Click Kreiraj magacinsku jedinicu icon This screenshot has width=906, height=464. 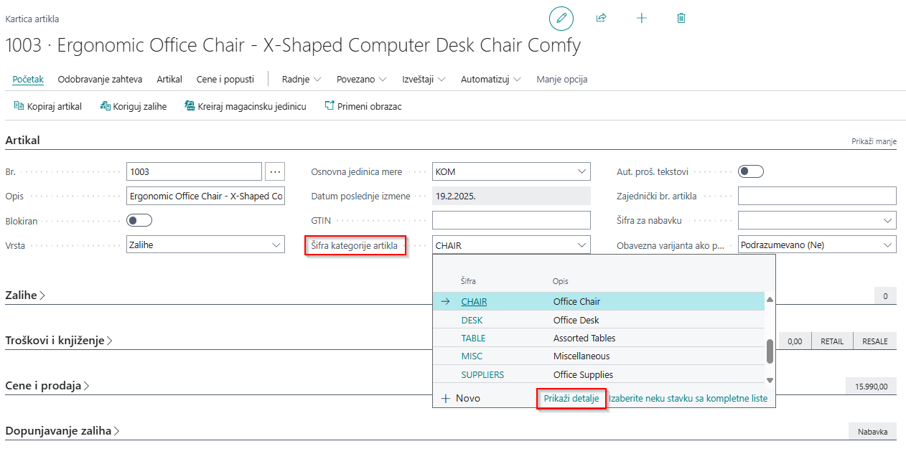point(190,106)
